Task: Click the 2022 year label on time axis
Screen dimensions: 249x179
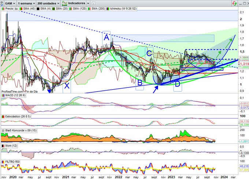Action: pyautogui.click(x=119, y=177)
